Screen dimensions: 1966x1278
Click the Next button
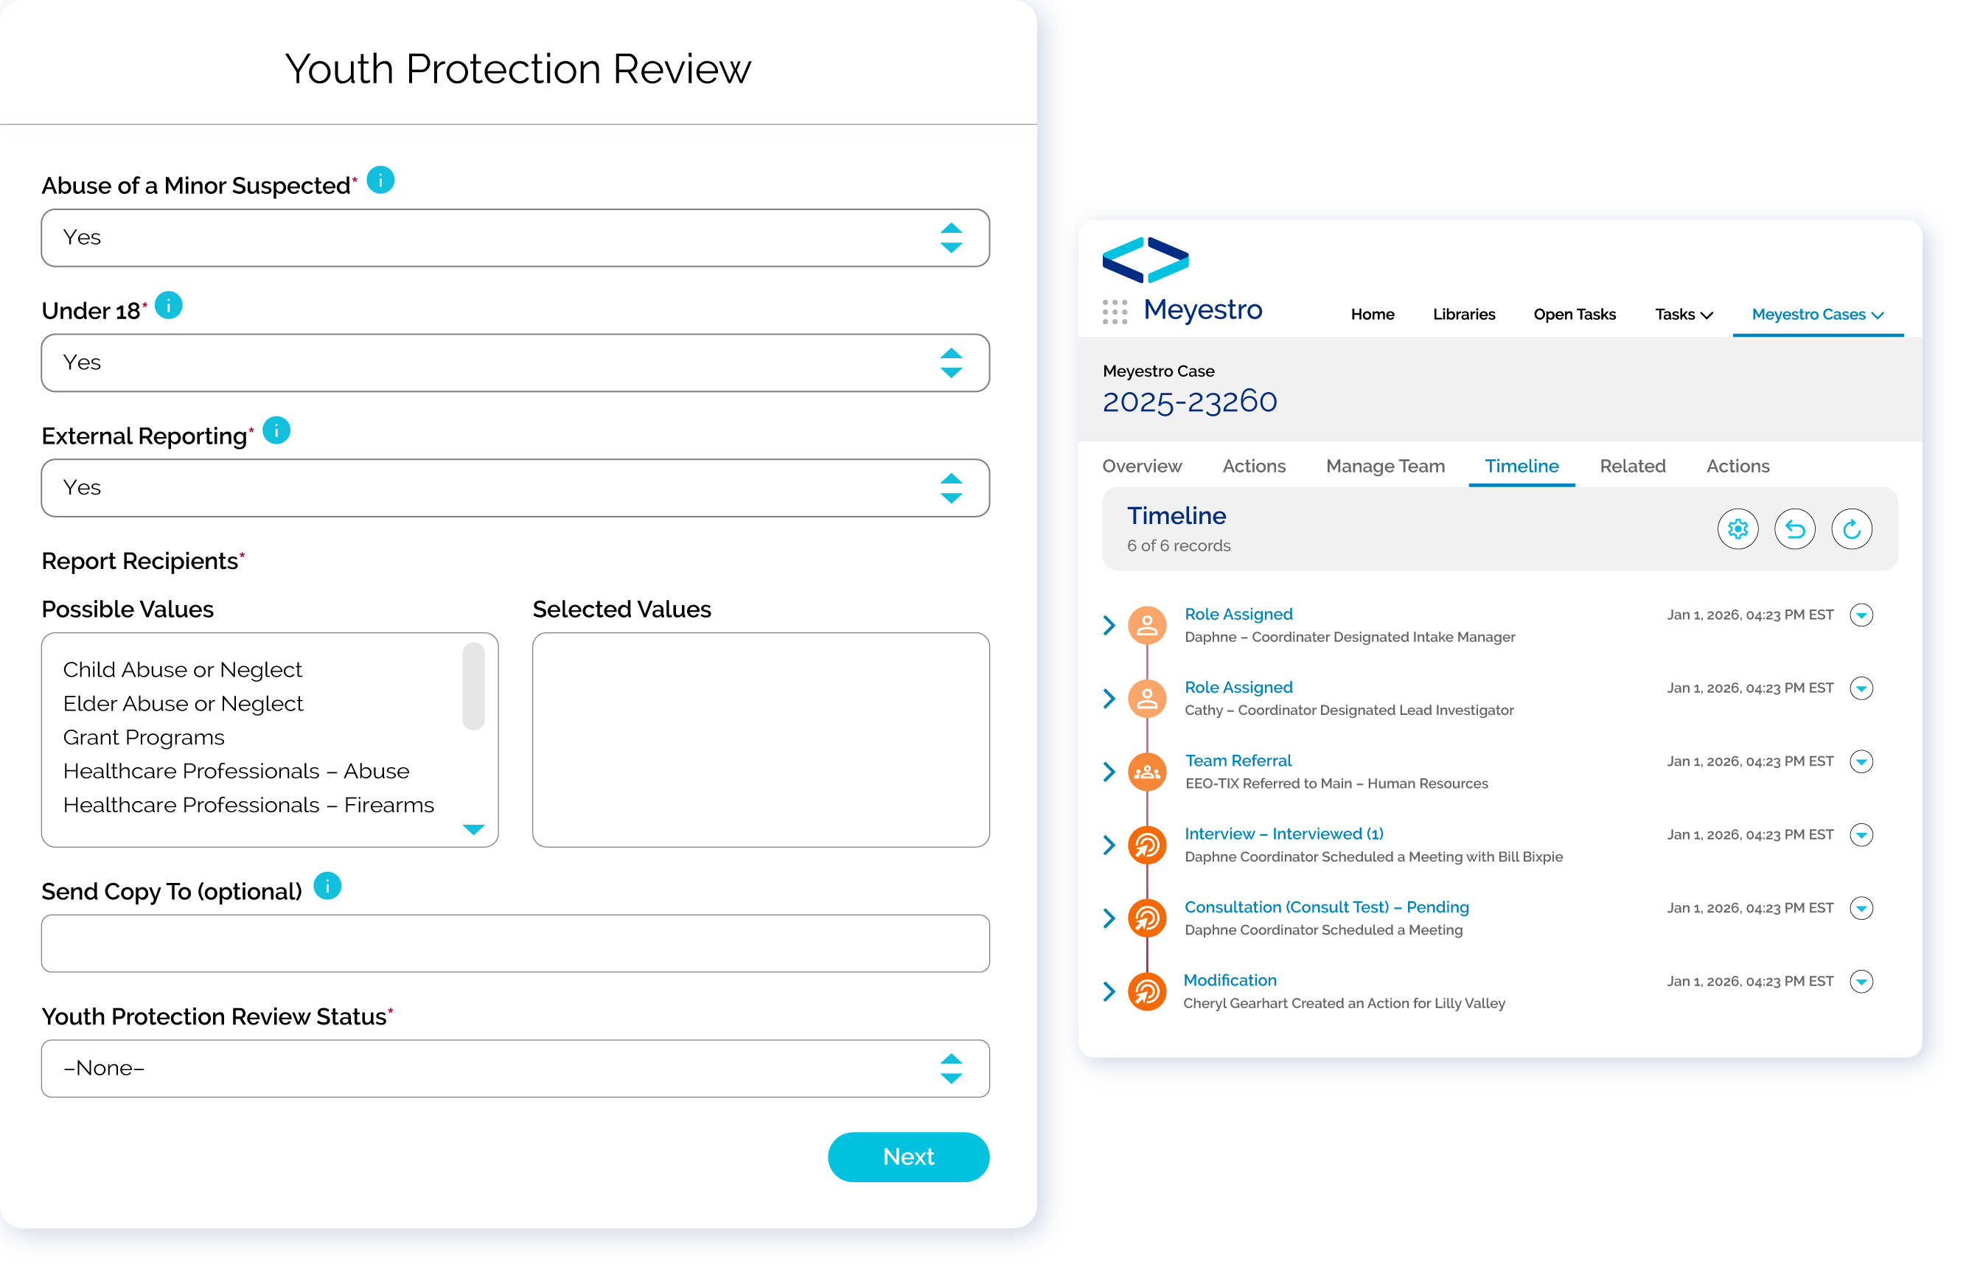(x=908, y=1156)
